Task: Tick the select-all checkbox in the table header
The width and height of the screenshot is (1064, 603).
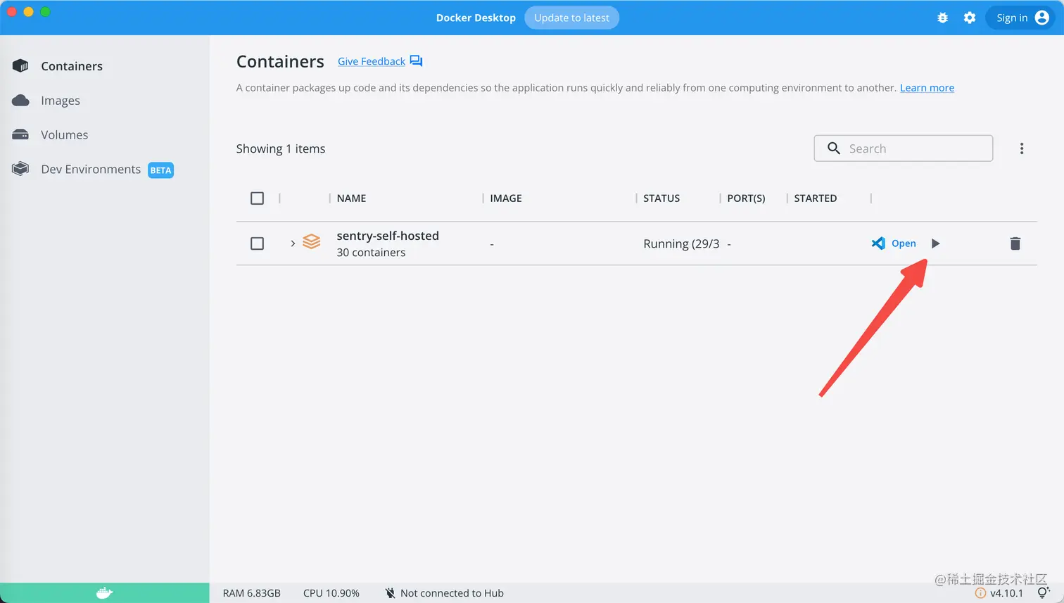Action: tap(258, 198)
